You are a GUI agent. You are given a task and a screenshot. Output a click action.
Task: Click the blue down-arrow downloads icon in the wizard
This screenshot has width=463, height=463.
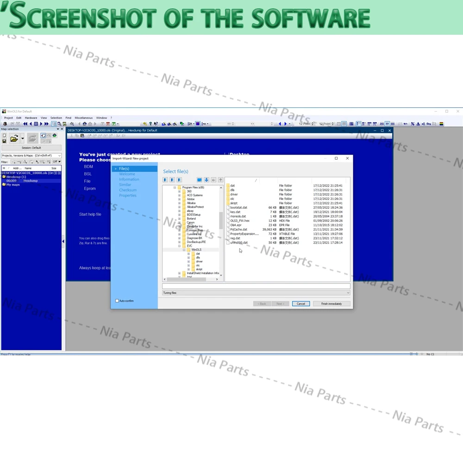click(206, 180)
